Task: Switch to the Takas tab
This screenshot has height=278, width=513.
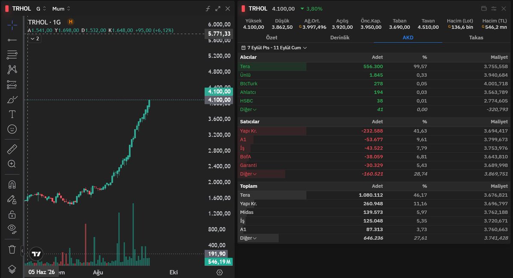Action: pos(476,38)
